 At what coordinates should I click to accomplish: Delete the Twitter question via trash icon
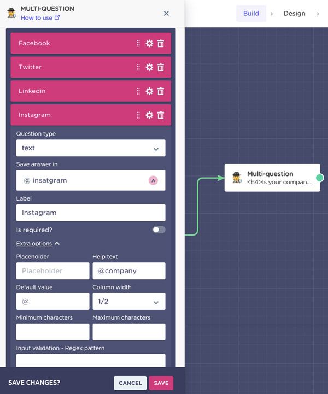[x=161, y=67]
